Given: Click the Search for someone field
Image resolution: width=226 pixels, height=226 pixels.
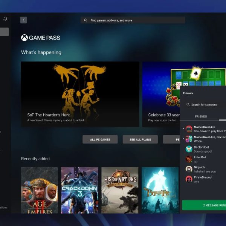Looking at the screenshot, I should click(x=205, y=105).
